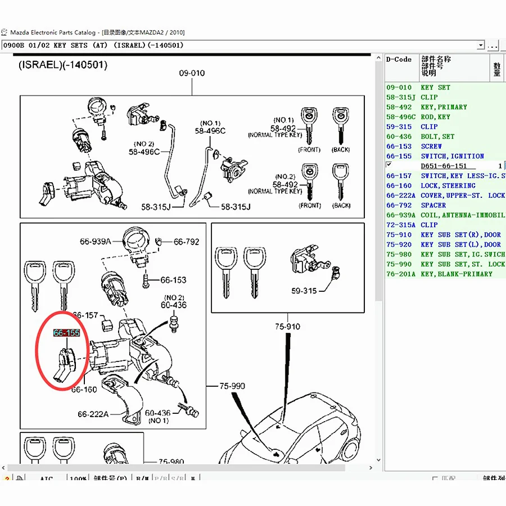
Task: Click the 75-910 callout in the diagram
Action: (x=287, y=327)
